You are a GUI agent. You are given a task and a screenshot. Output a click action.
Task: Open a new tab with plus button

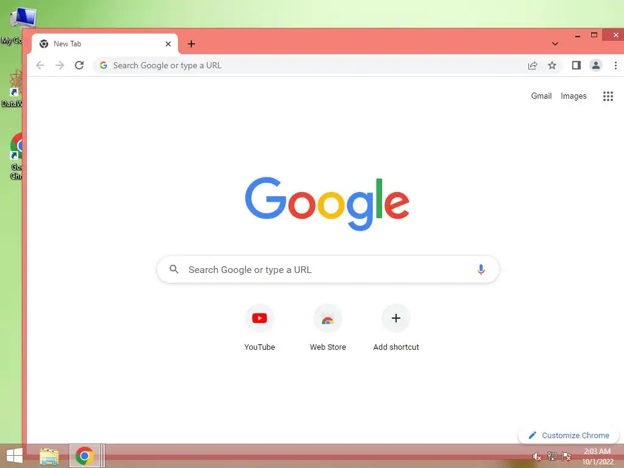click(191, 44)
